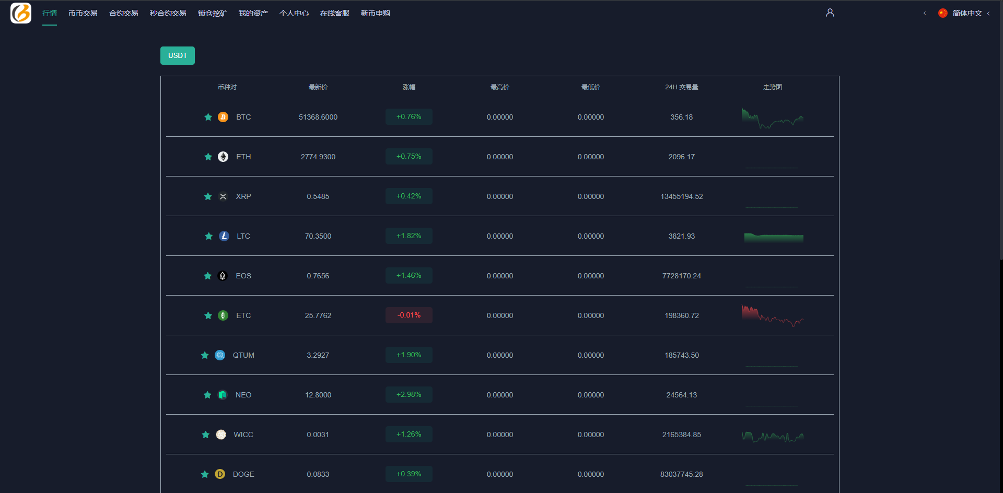
Task: Open the 在线客服 support link
Action: click(334, 13)
